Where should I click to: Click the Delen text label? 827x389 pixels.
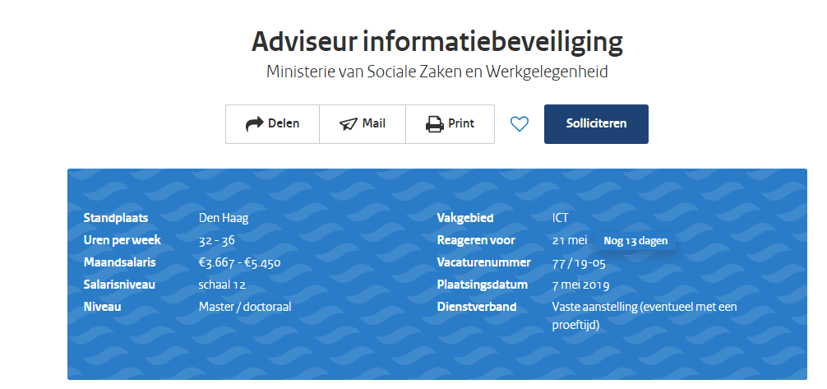[x=284, y=124]
